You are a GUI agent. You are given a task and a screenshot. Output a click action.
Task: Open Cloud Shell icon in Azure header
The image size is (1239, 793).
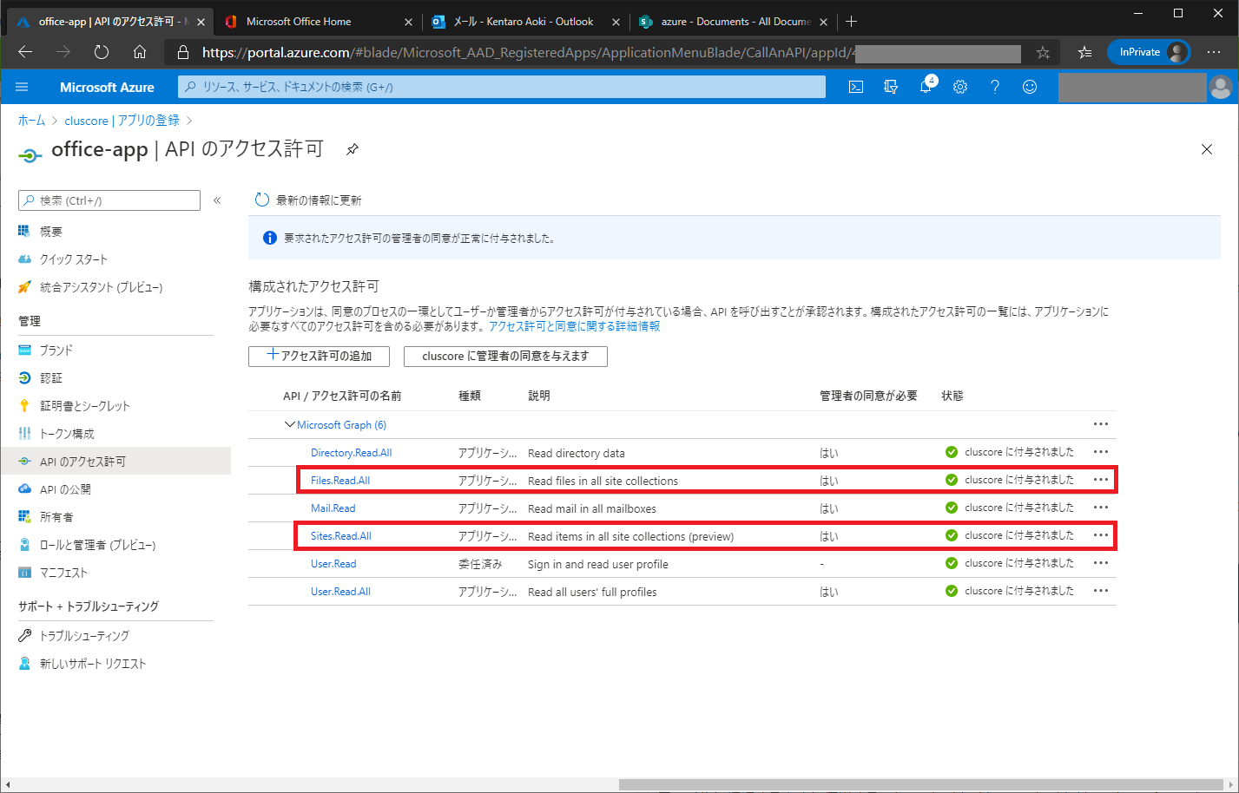click(x=856, y=87)
